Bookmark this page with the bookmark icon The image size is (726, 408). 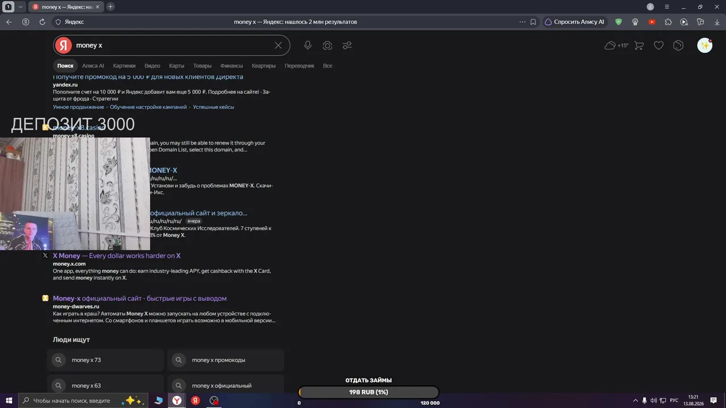coord(533,22)
